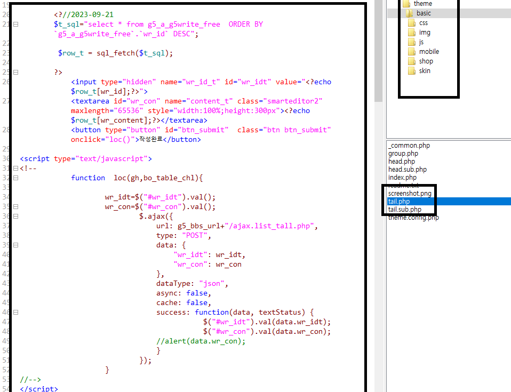Open the shop folder icon

click(411, 61)
